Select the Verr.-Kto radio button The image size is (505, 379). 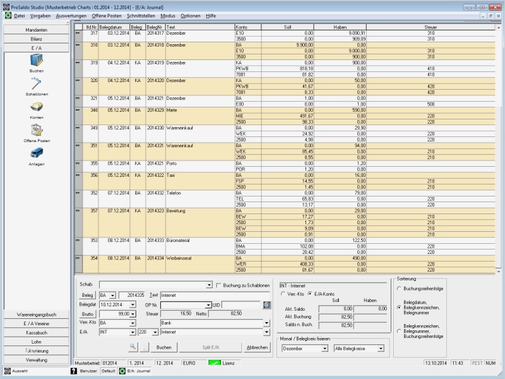pyautogui.click(x=283, y=294)
